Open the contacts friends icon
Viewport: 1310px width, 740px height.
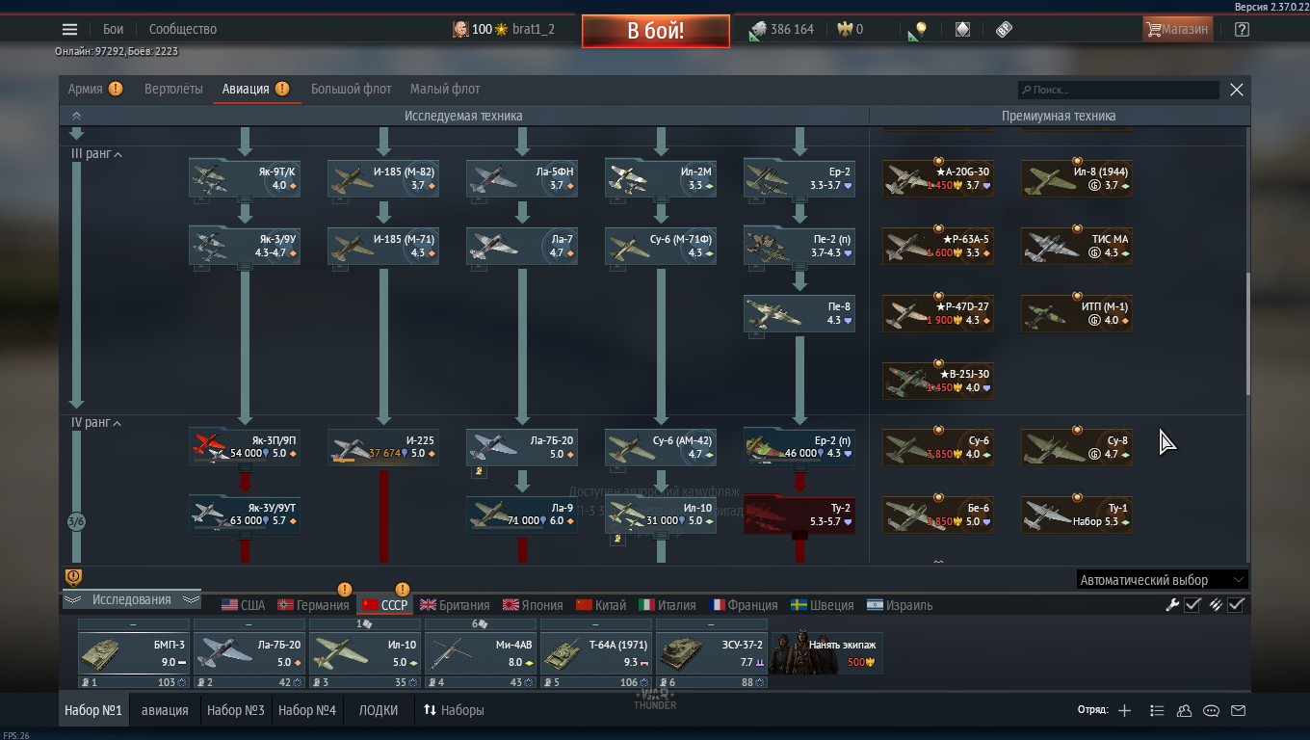pyautogui.click(x=1184, y=710)
